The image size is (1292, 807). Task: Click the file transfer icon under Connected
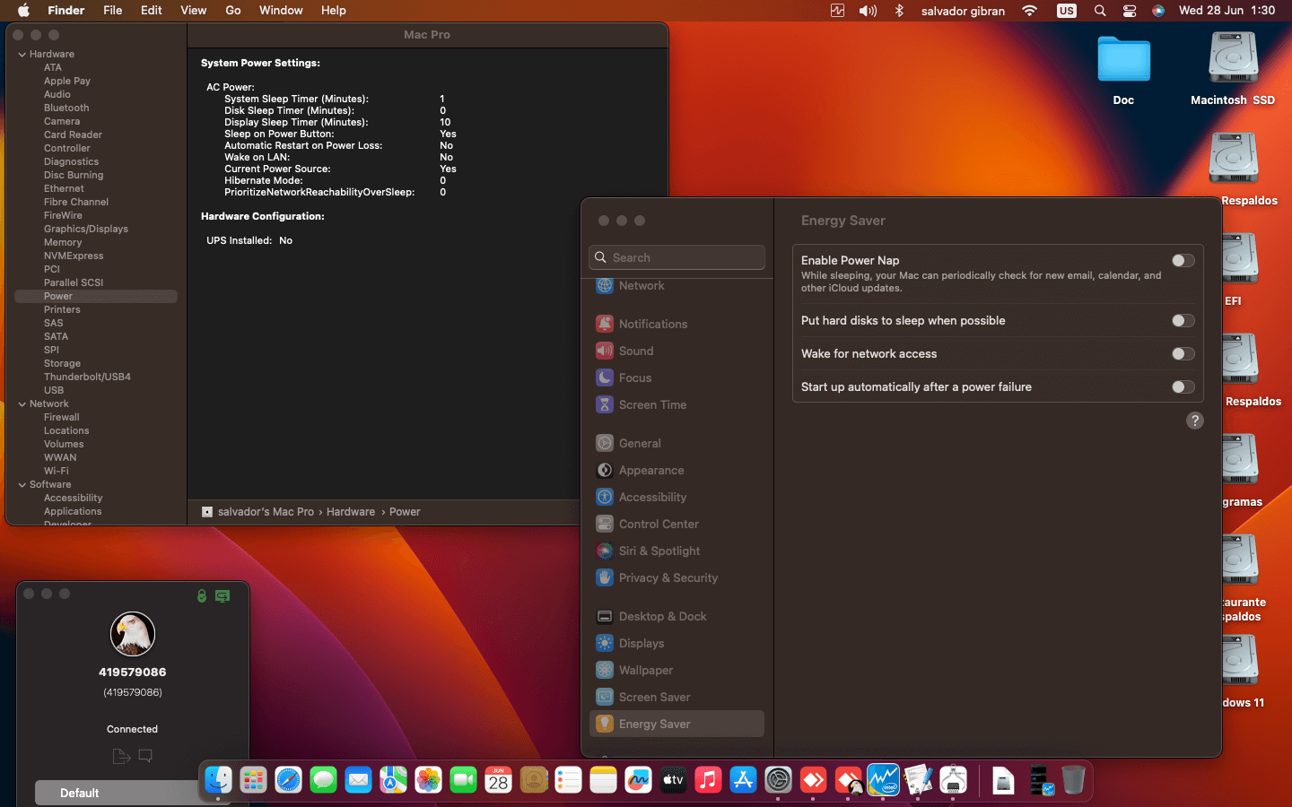coord(121,756)
